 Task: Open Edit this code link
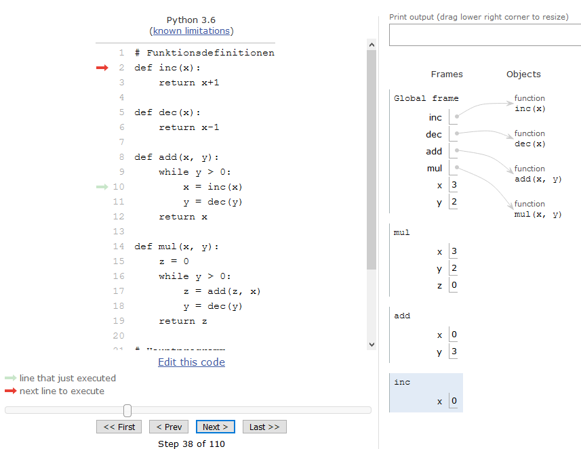191,362
